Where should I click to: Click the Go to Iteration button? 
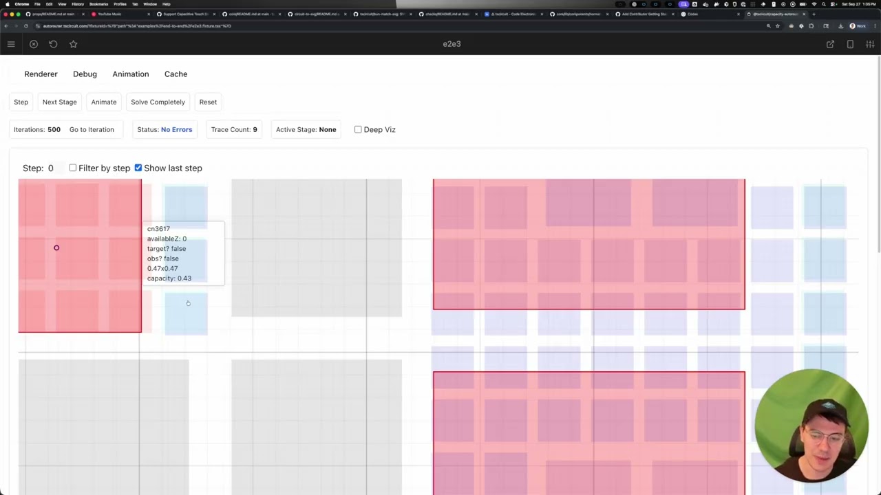[x=92, y=129]
